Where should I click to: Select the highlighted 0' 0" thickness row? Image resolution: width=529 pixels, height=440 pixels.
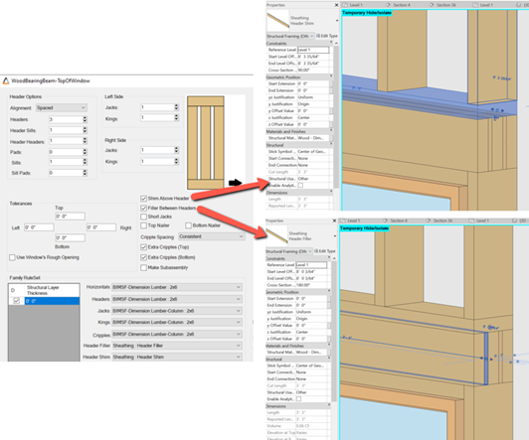click(x=52, y=301)
